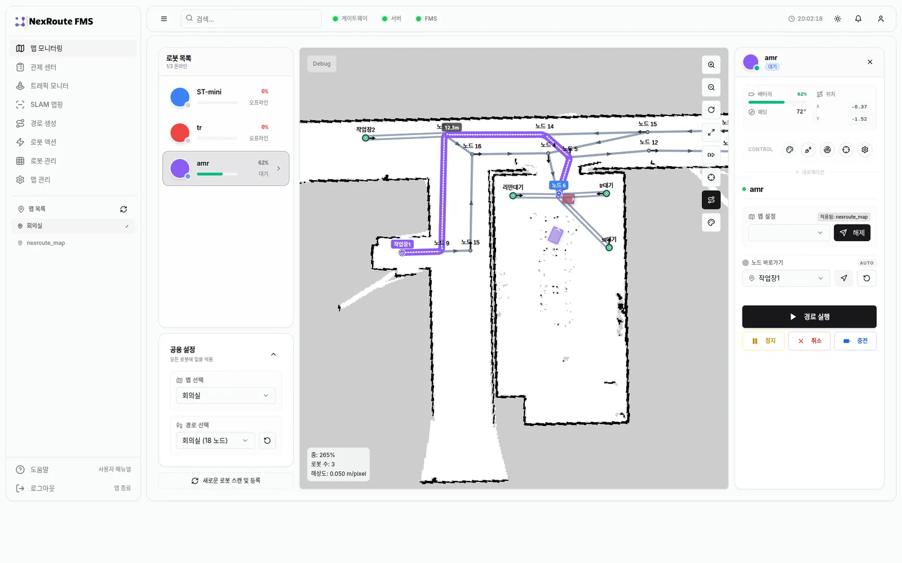Click the 배터리 62% bar in detail panel
The height and width of the screenshot is (563, 902).
[x=777, y=102]
